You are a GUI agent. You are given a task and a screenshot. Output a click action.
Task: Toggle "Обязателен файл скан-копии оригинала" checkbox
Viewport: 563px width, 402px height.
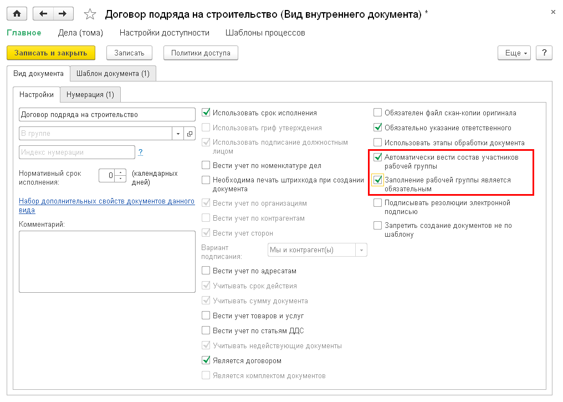click(378, 113)
